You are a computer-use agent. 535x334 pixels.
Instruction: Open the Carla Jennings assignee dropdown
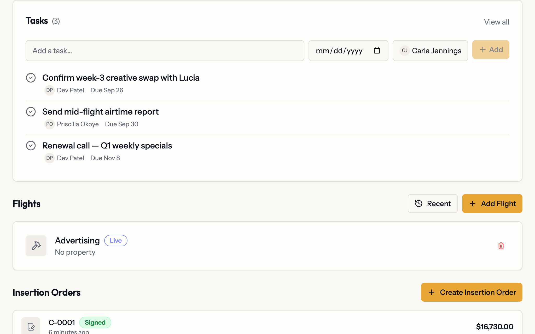pyautogui.click(x=430, y=51)
